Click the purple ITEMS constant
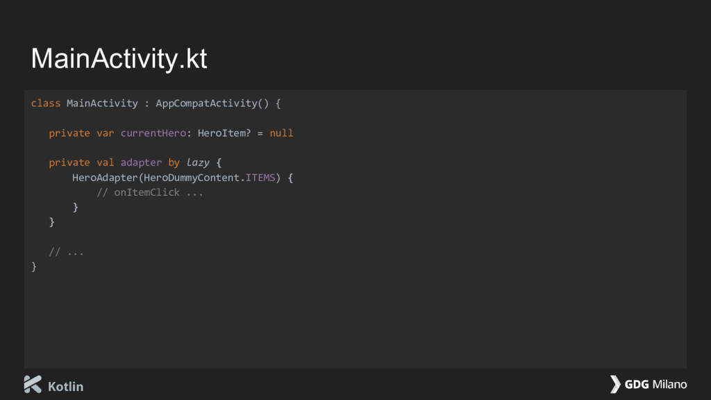The width and height of the screenshot is (711, 400). tap(260, 177)
